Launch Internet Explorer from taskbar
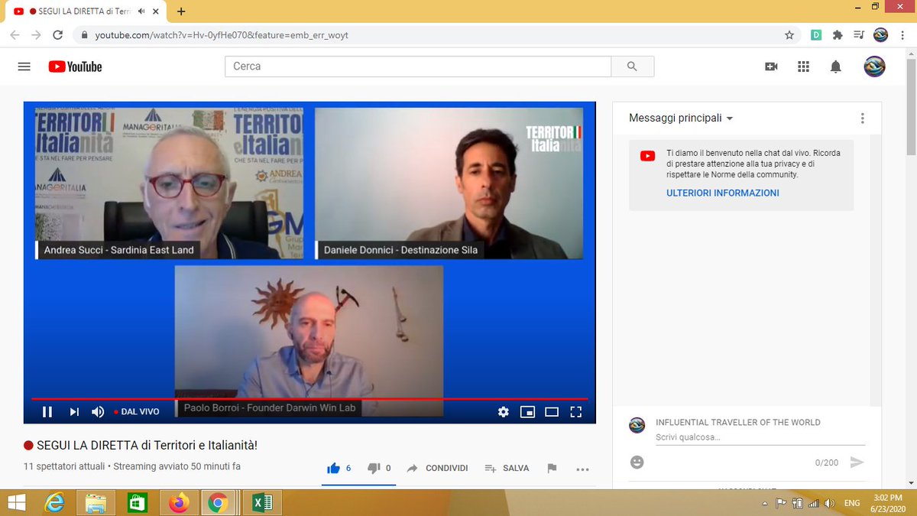The width and height of the screenshot is (917, 516). [55, 502]
